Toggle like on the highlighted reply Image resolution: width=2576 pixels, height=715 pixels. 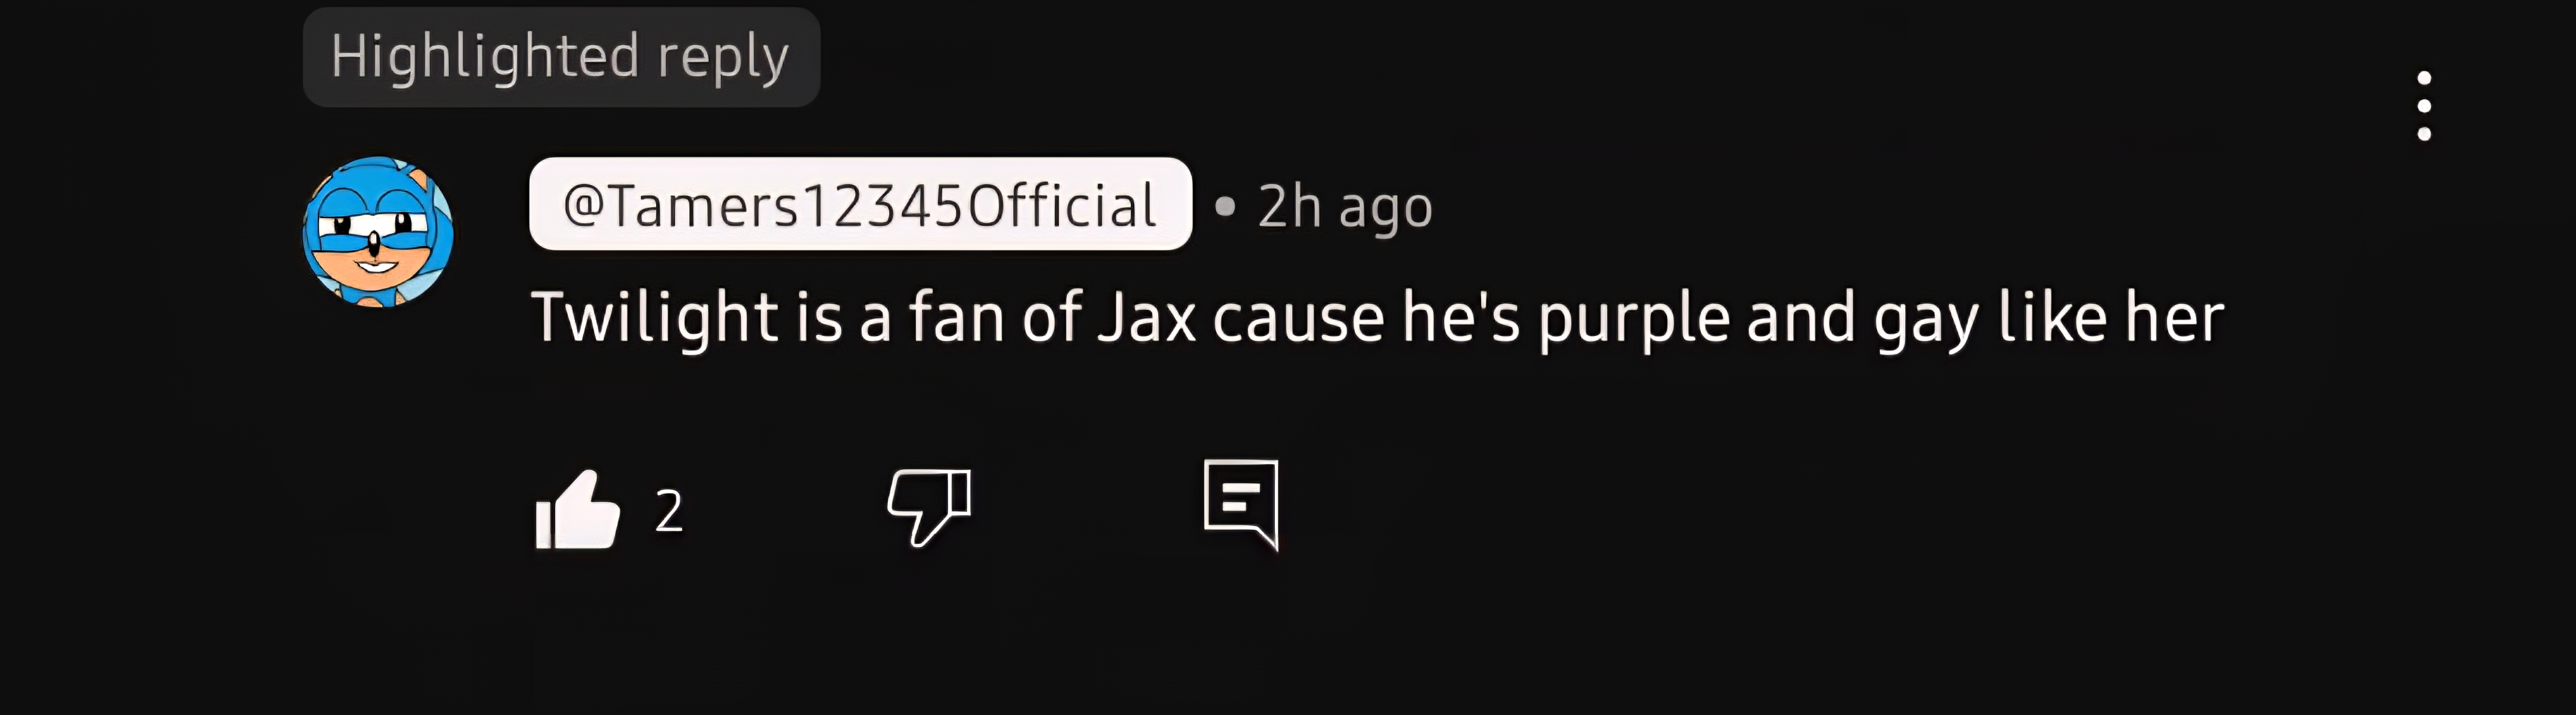pyautogui.click(x=578, y=509)
